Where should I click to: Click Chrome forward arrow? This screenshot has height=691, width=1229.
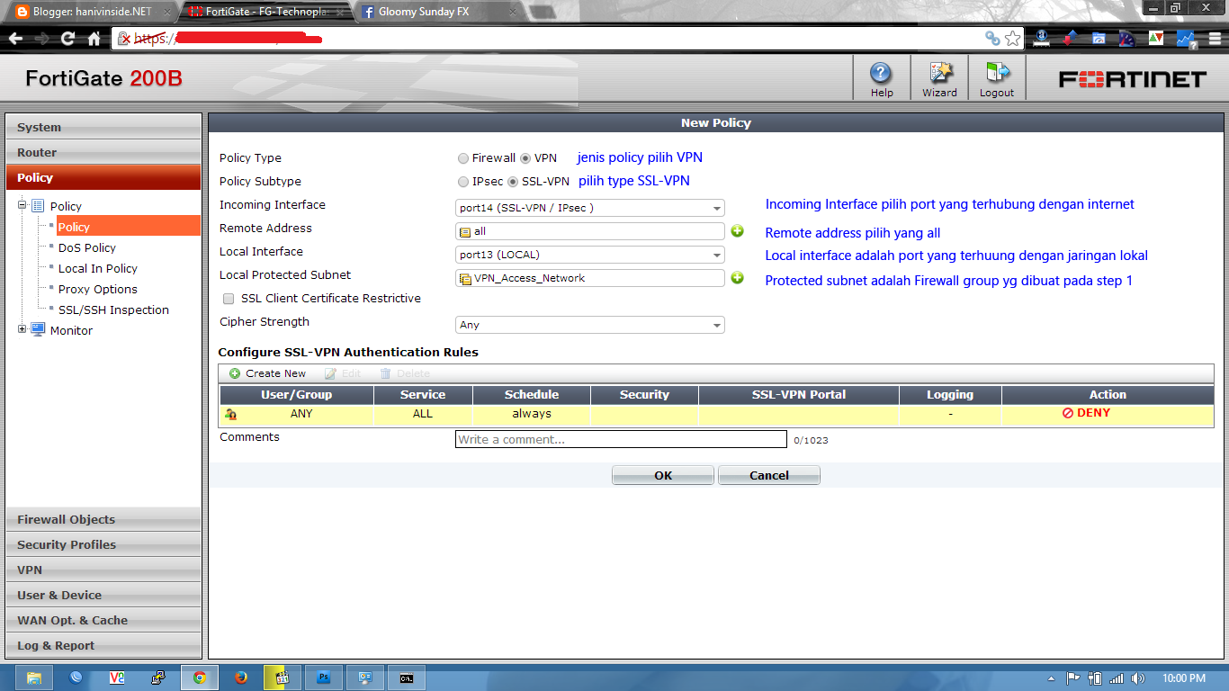[x=41, y=39]
